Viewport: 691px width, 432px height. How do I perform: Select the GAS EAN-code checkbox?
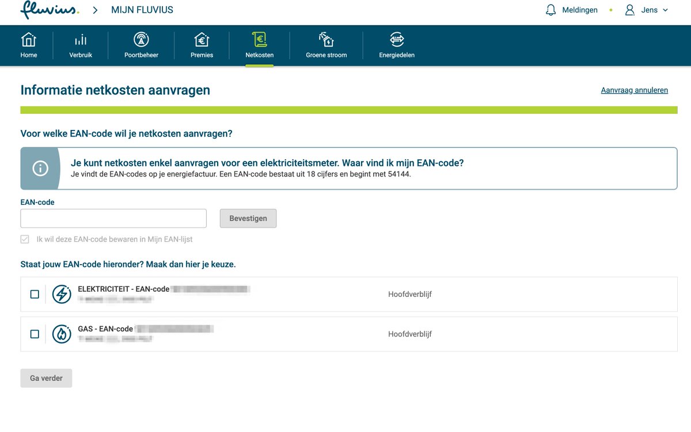(x=35, y=334)
